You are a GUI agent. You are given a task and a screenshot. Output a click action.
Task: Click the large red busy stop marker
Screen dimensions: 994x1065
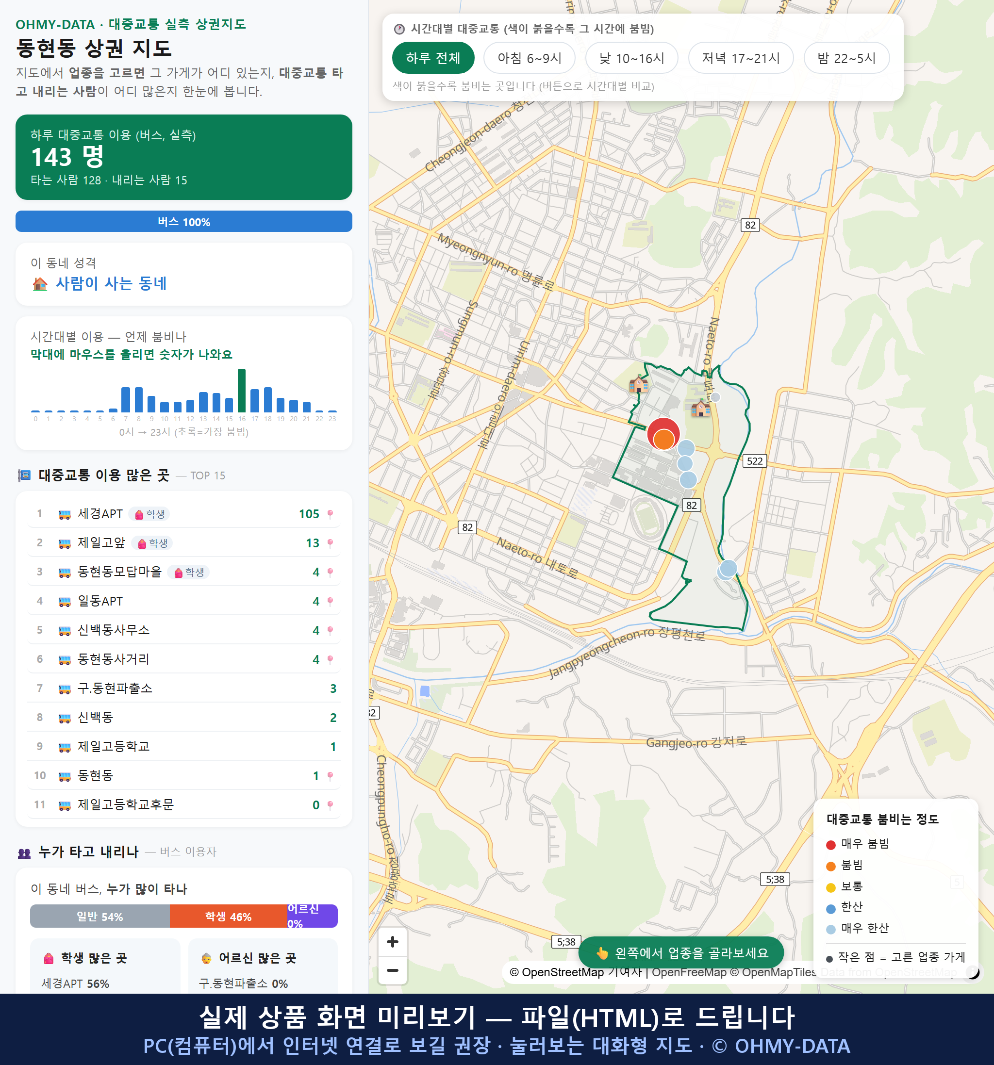(x=663, y=428)
